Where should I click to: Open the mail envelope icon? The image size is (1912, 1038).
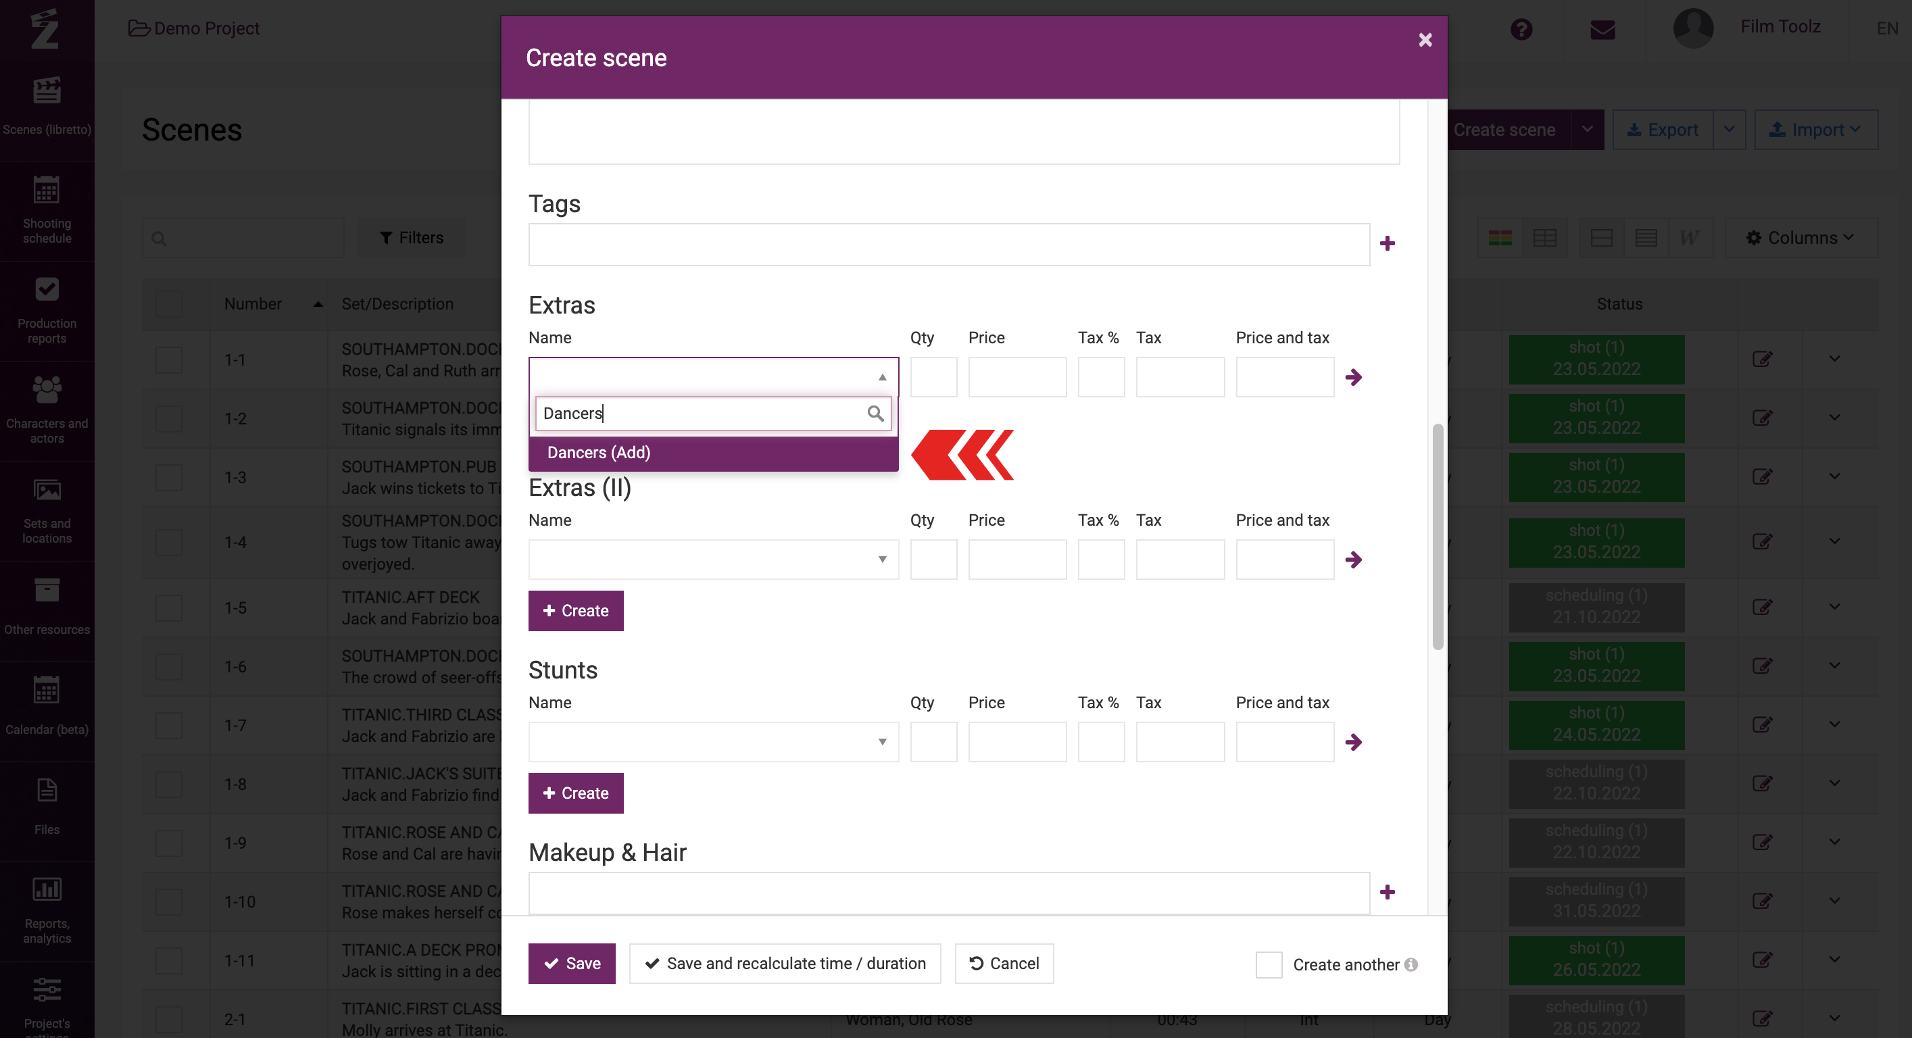tap(1602, 30)
